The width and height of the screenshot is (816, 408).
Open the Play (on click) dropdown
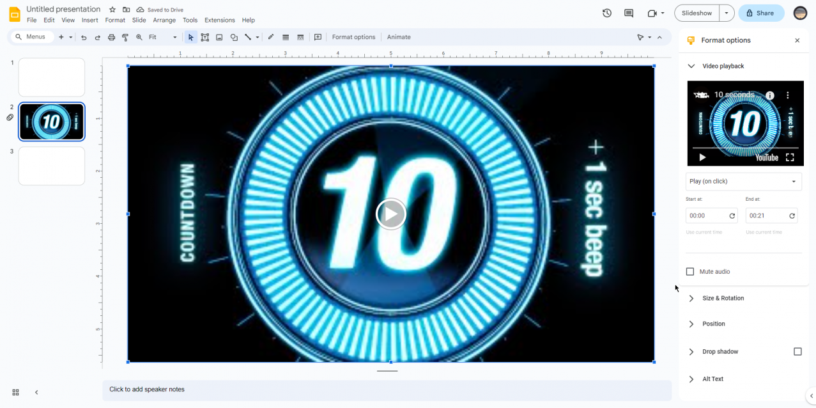tap(743, 182)
